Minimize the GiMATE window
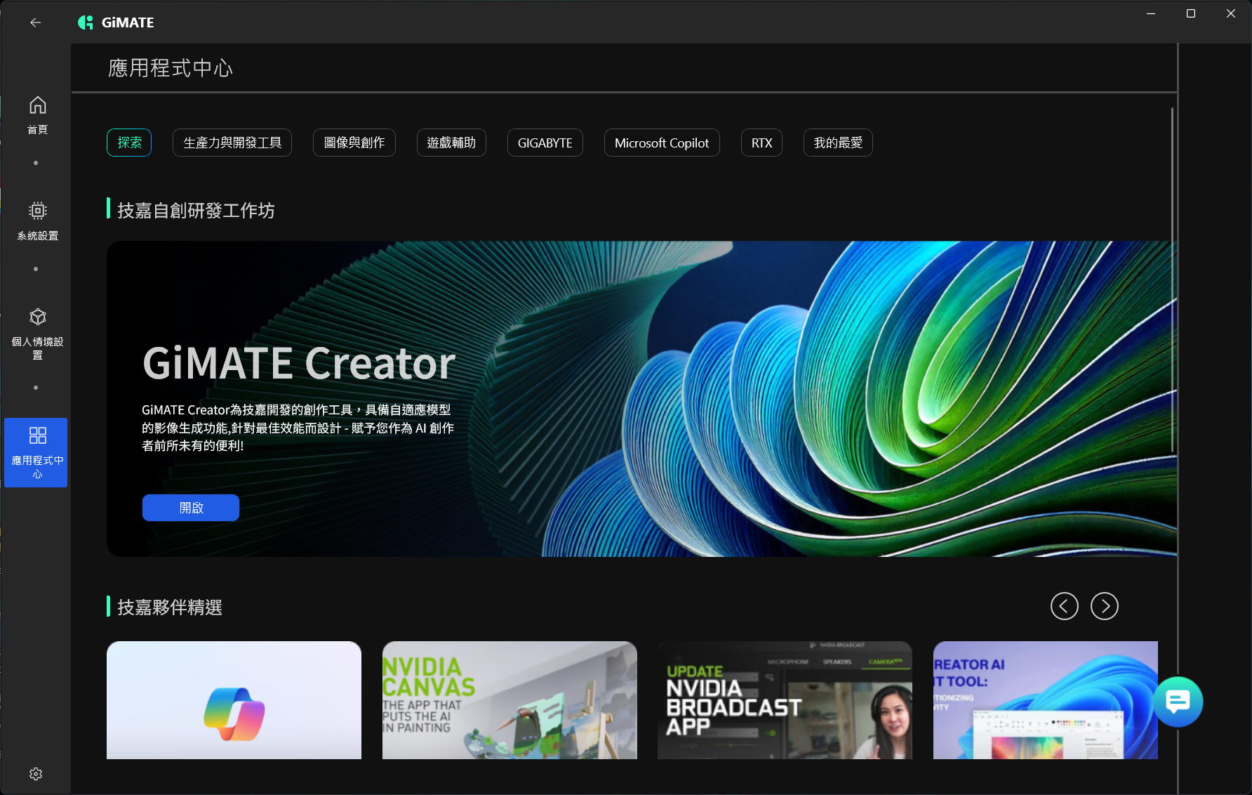Viewport: 1252px width, 795px height. (1151, 14)
